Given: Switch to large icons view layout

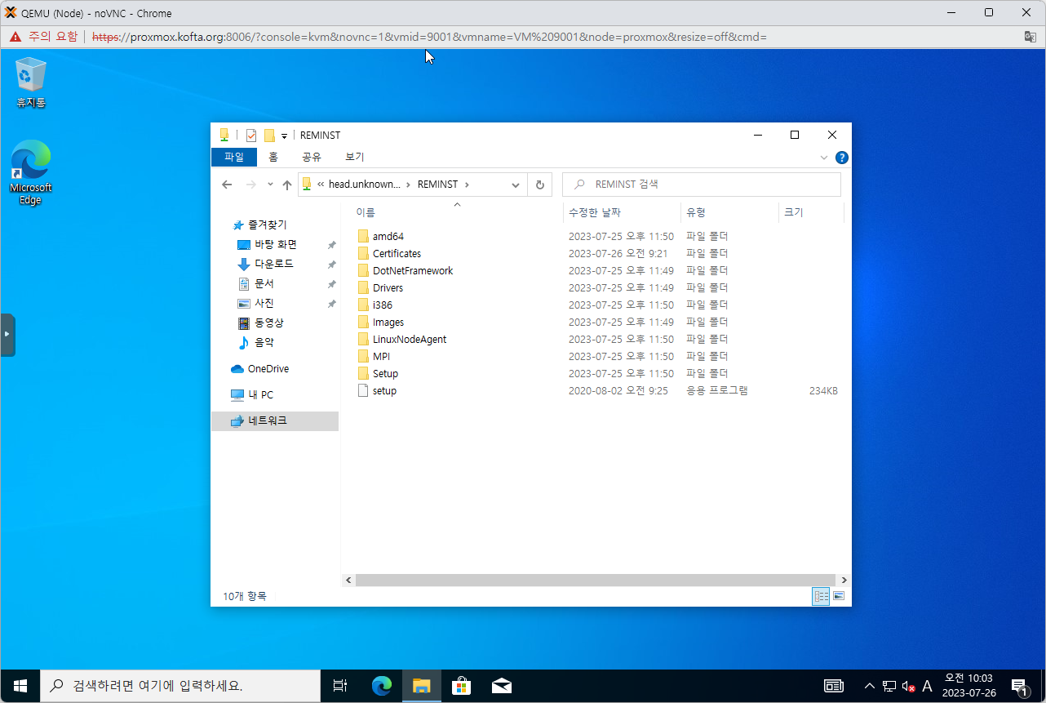Looking at the screenshot, I should pos(838,597).
